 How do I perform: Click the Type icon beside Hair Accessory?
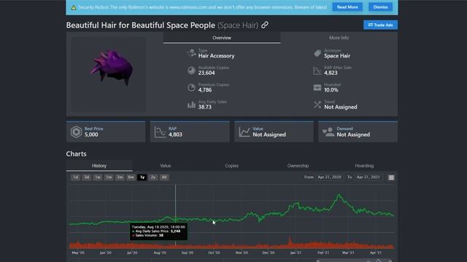coord(191,53)
